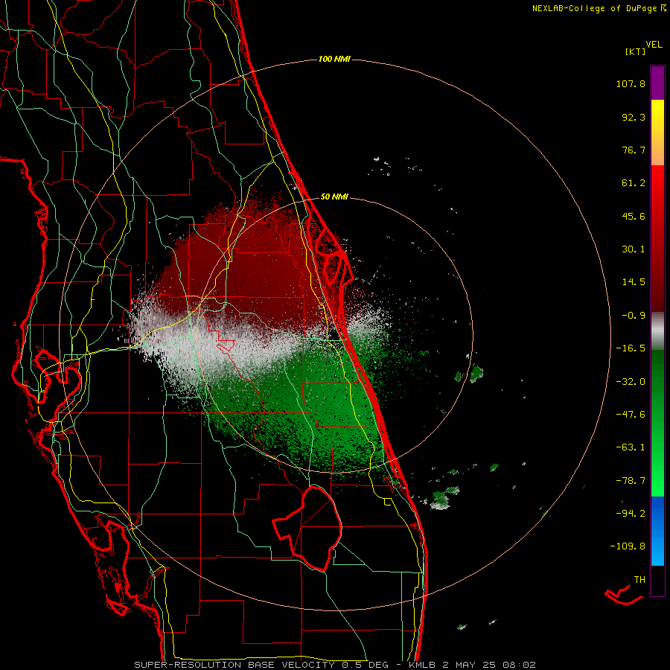Click the 61.2 scale value
Image resolution: width=670 pixels, height=670 pixels.
point(634,183)
